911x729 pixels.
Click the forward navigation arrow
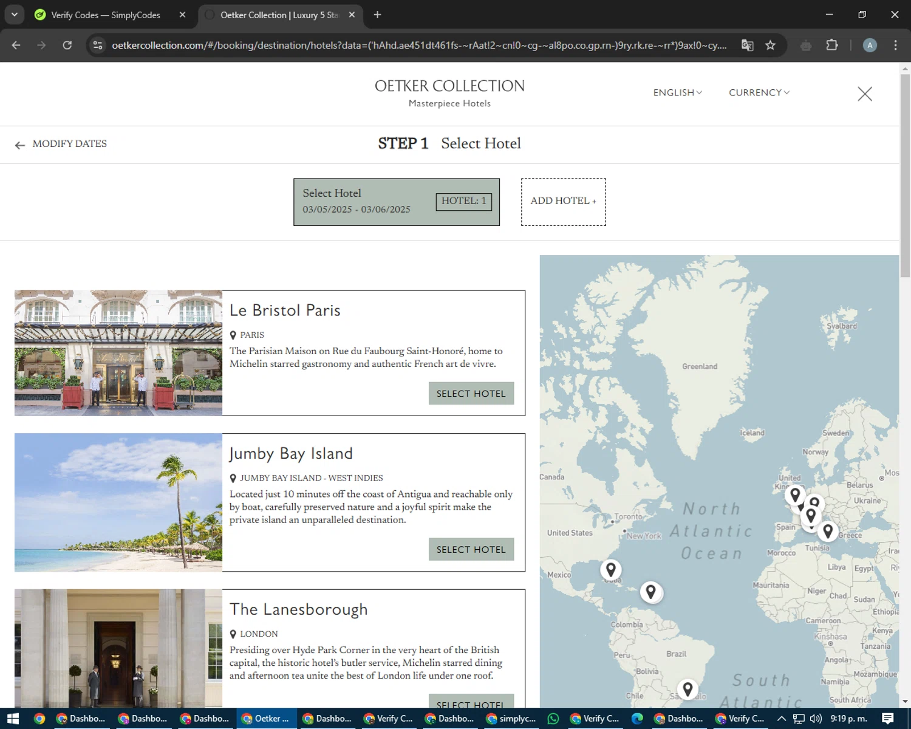[41, 45]
